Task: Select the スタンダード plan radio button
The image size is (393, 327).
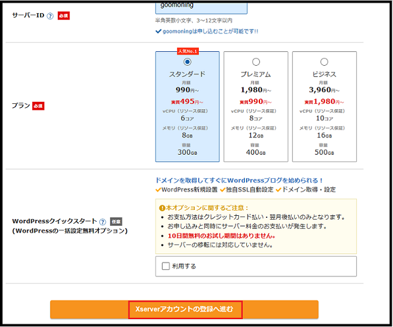Action: (x=187, y=62)
